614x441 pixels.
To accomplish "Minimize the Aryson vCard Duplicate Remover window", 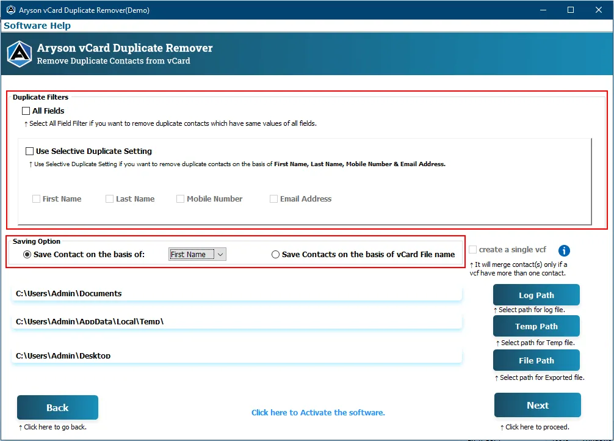I will pos(543,10).
